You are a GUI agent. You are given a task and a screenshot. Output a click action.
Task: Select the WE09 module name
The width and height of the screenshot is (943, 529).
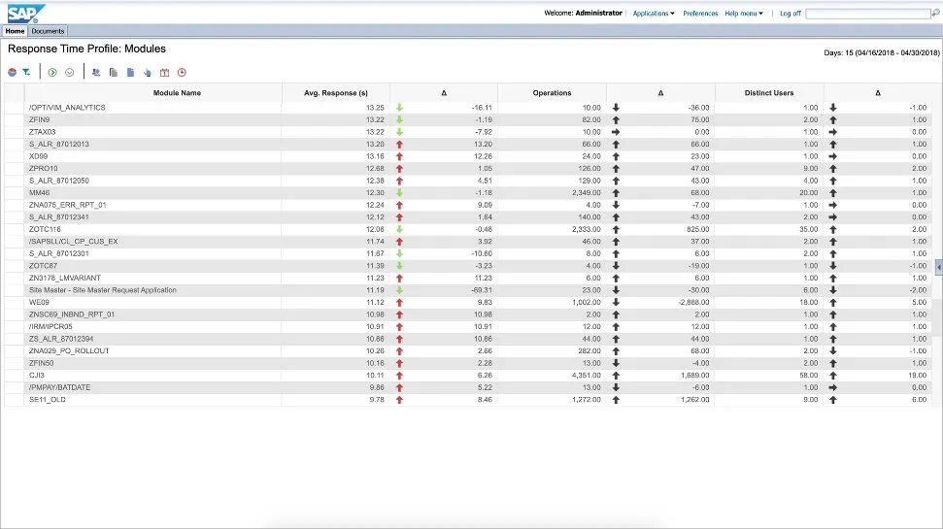(39, 303)
